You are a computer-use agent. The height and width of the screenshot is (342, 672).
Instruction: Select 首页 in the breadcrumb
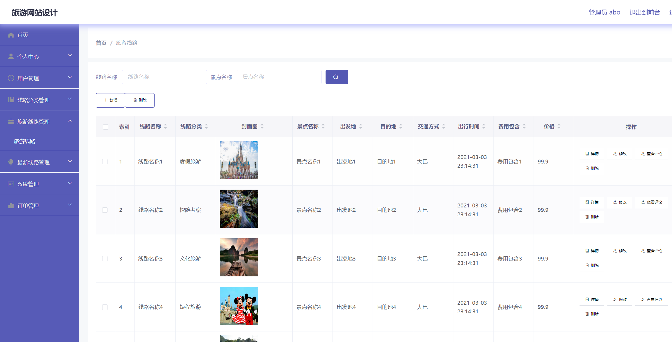pos(101,43)
